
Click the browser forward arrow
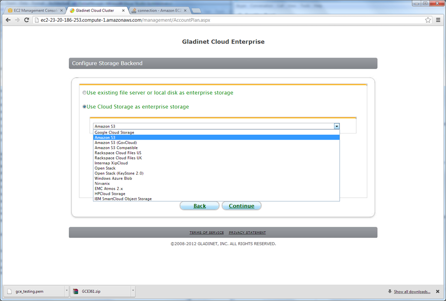coord(17,20)
